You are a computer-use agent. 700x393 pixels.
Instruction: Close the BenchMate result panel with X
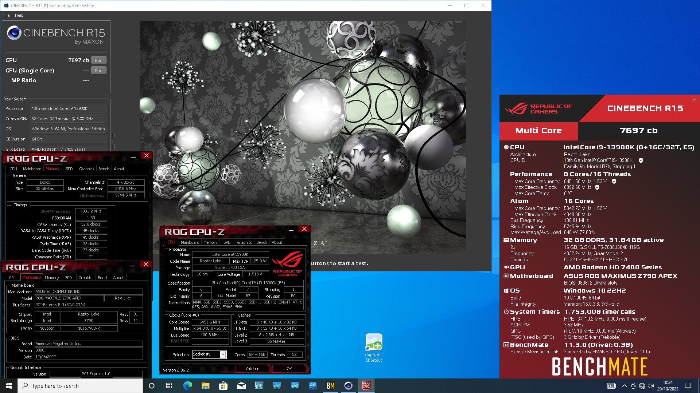click(x=694, y=100)
